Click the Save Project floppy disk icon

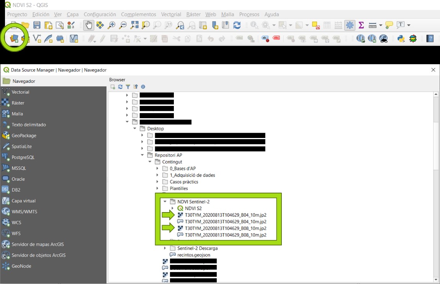click(x=37, y=25)
